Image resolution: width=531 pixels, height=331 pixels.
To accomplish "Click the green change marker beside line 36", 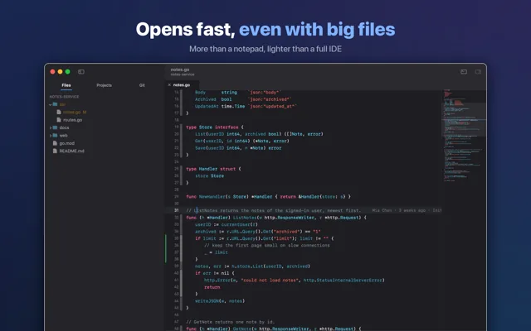I will click(166, 248).
